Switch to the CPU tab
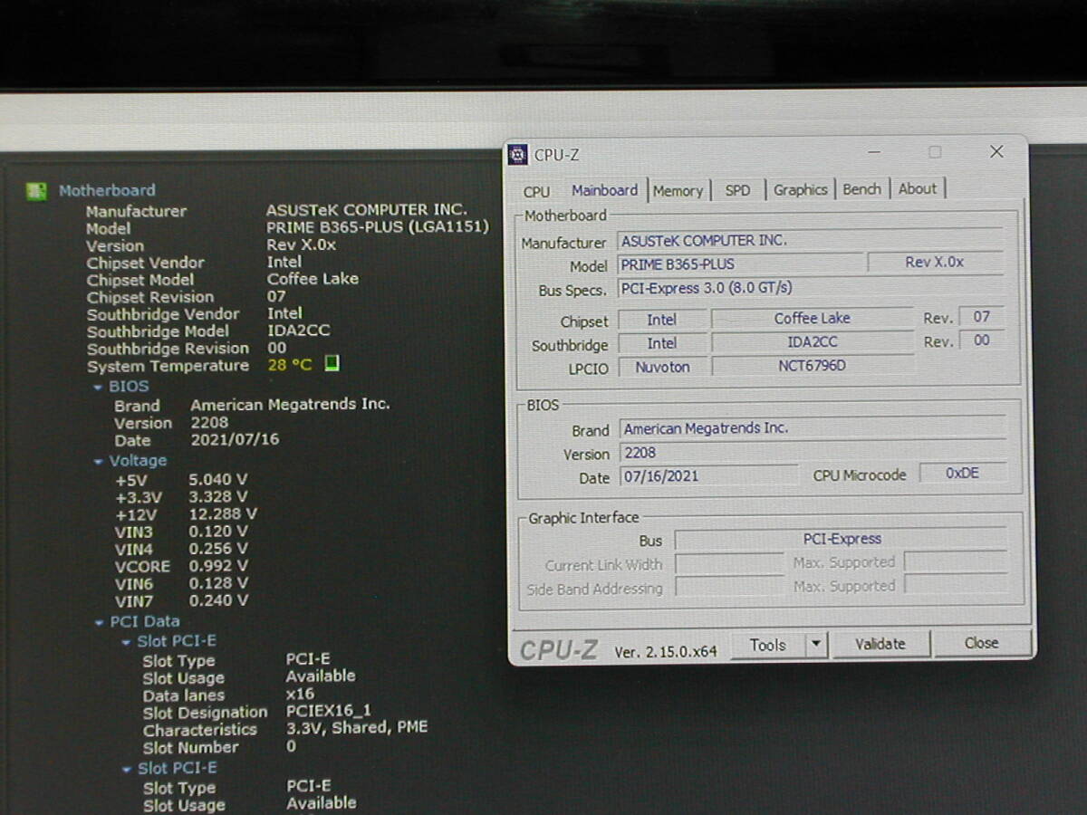Viewport: 1087px width, 815px height. pos(536,191)
